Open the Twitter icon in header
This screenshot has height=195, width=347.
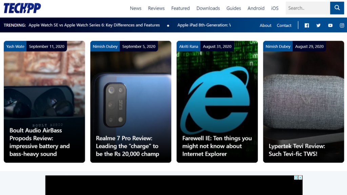(318, 25)
